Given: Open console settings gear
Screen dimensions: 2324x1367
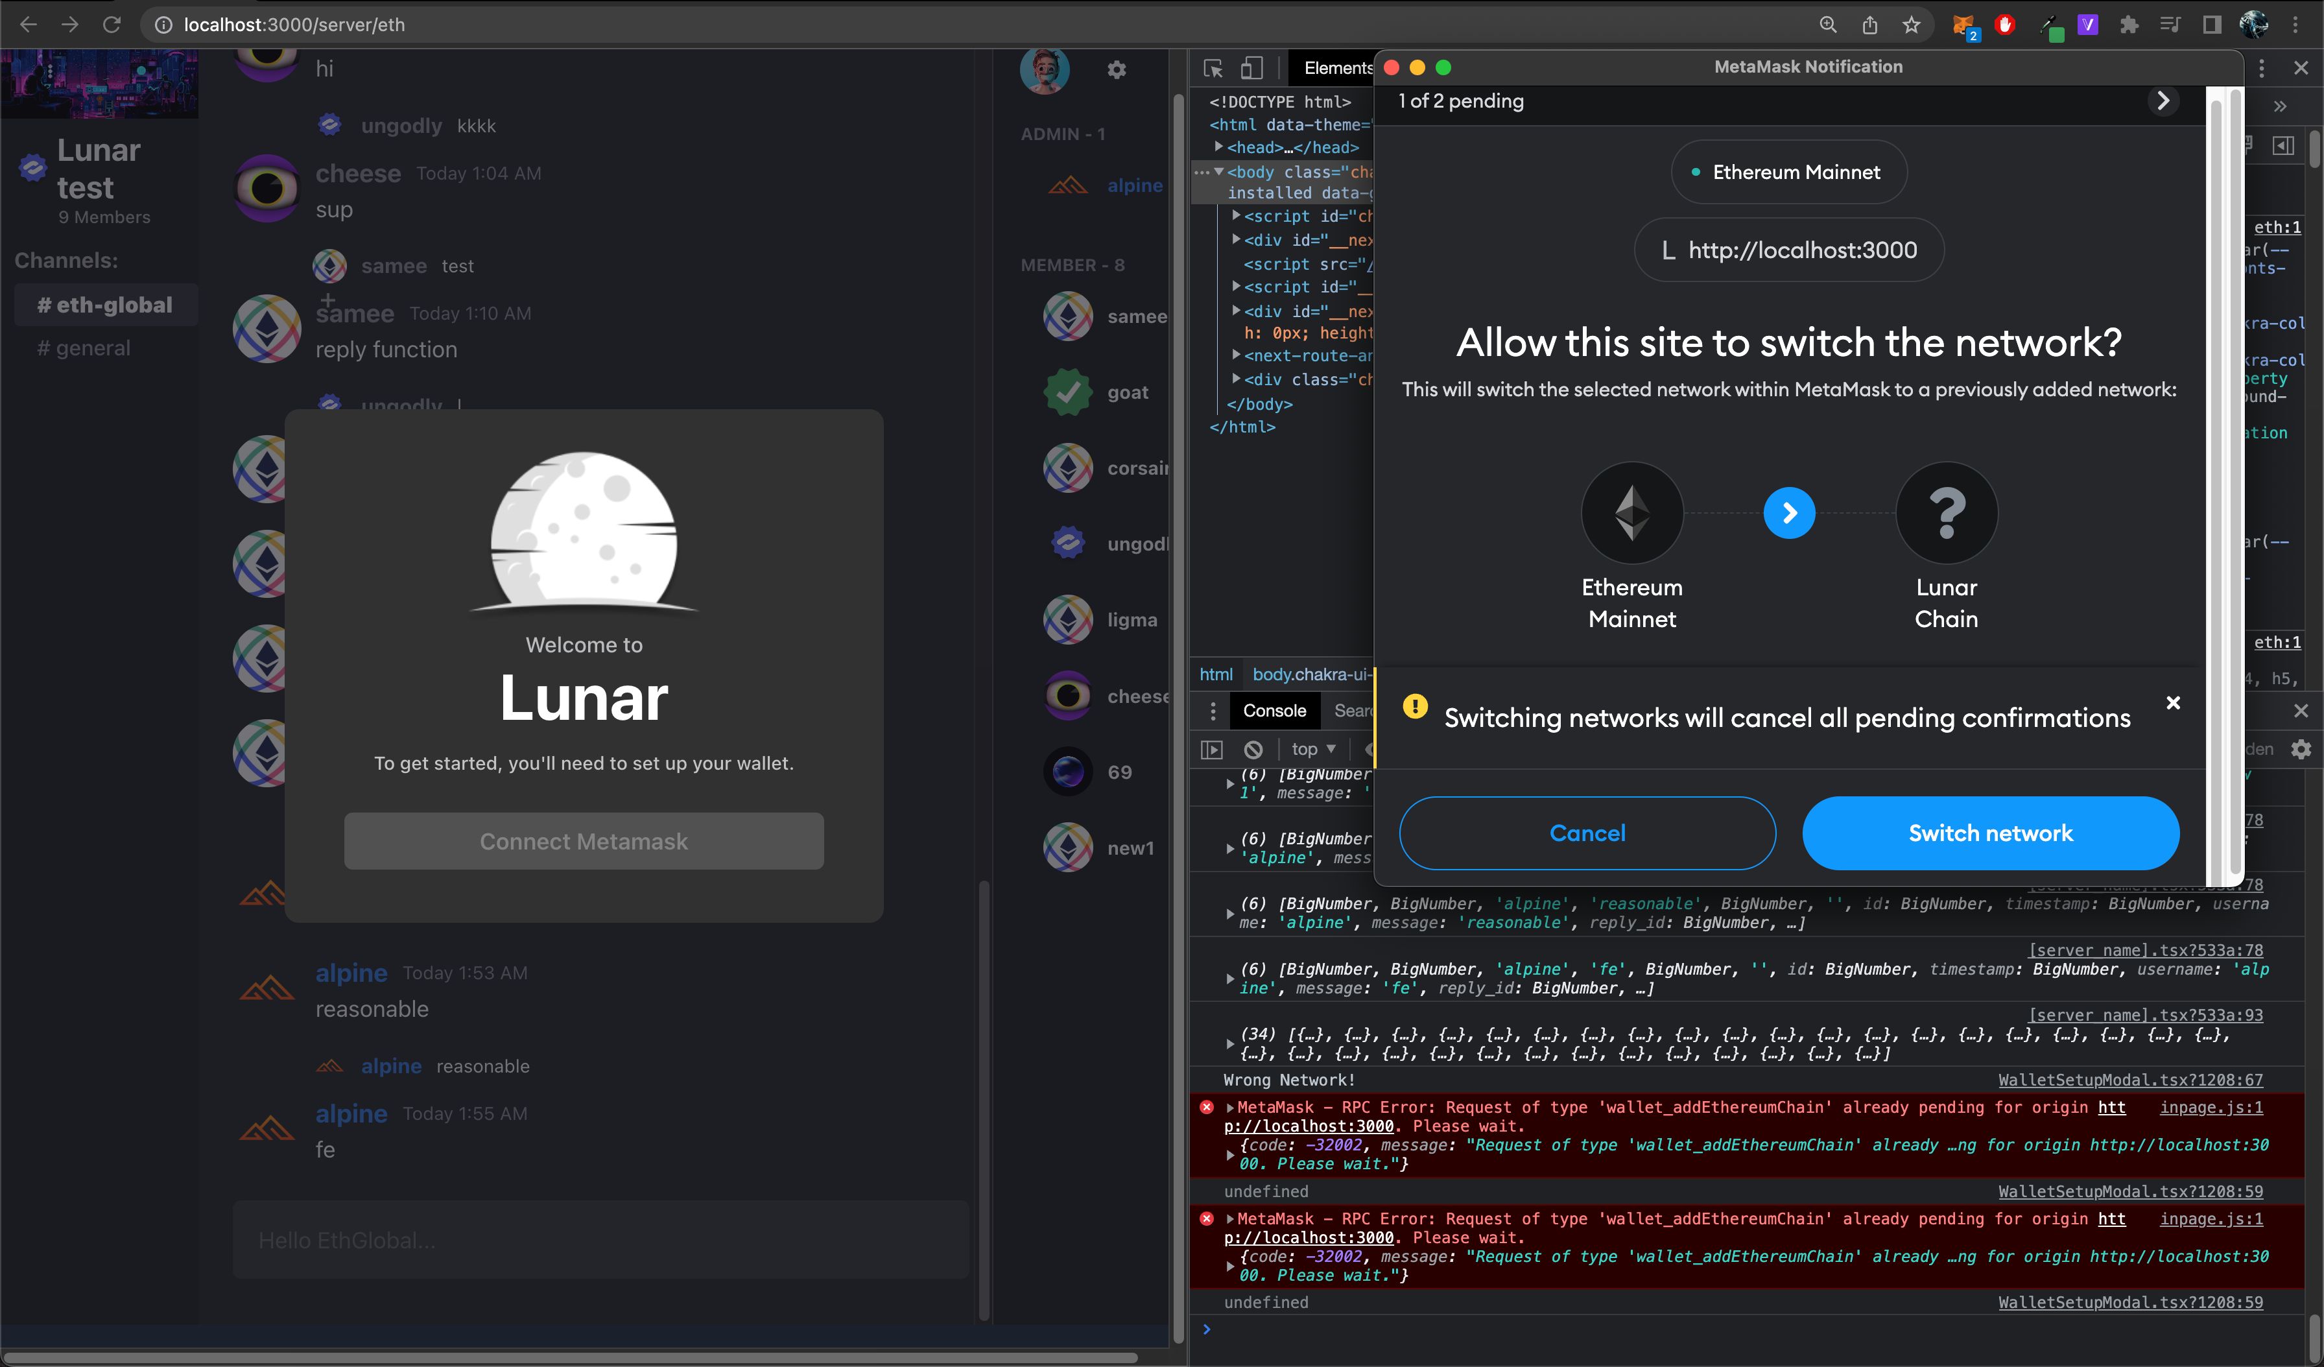Looking at the screenshot, I should [2301, 749].
